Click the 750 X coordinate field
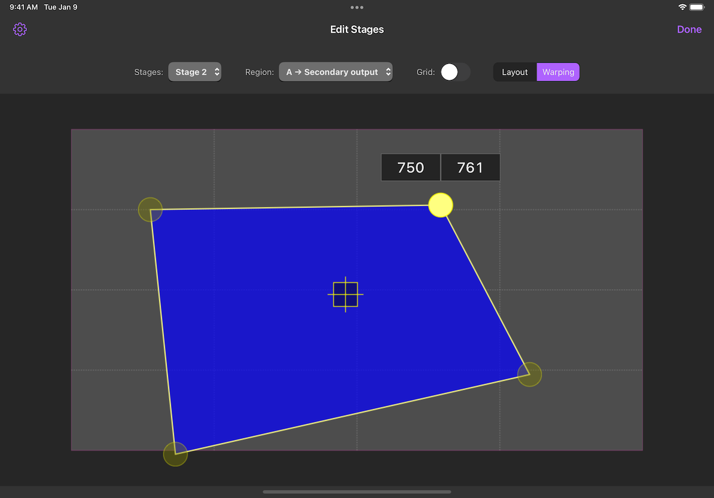Screen dimensions: 714x498 411,167
